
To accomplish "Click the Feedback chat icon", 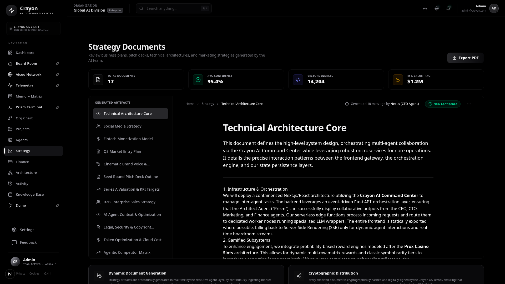I will coord(14,242).
